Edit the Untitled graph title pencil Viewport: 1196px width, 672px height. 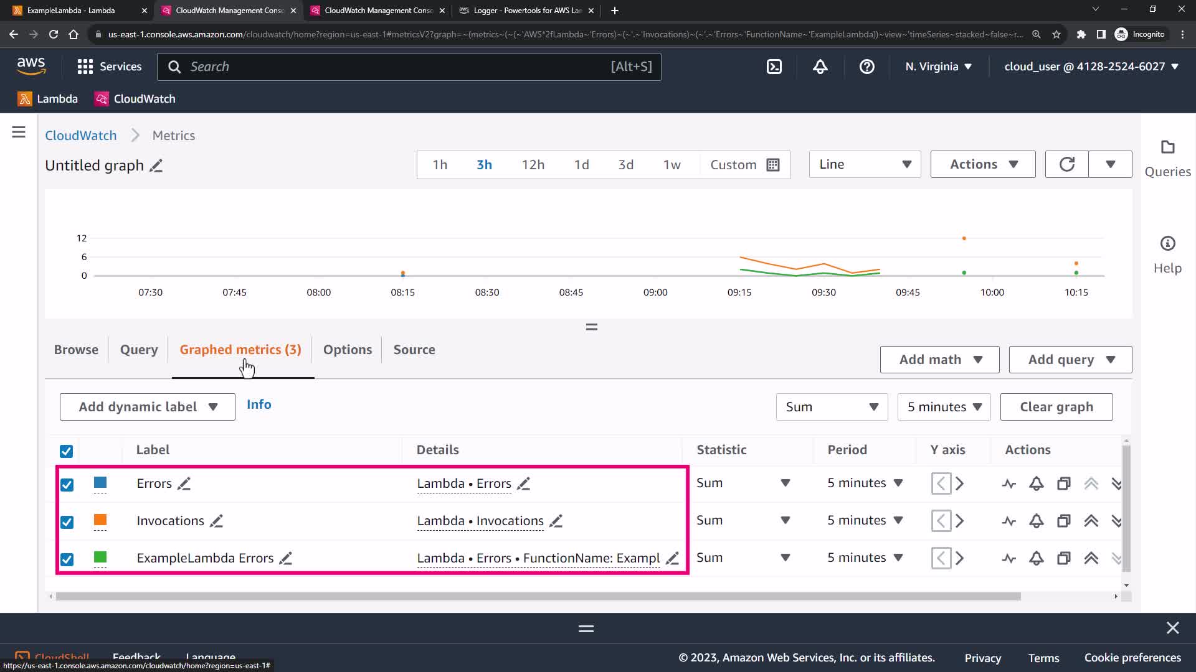pyautogui.click(x=156, y=166)
